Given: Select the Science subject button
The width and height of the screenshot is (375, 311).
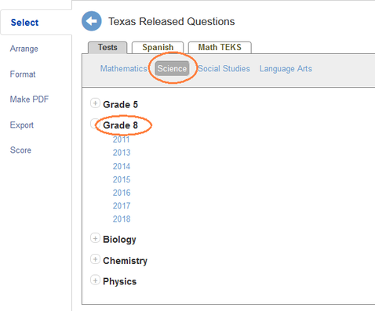Looking at the screenshot, I should (x=172, y=69).
